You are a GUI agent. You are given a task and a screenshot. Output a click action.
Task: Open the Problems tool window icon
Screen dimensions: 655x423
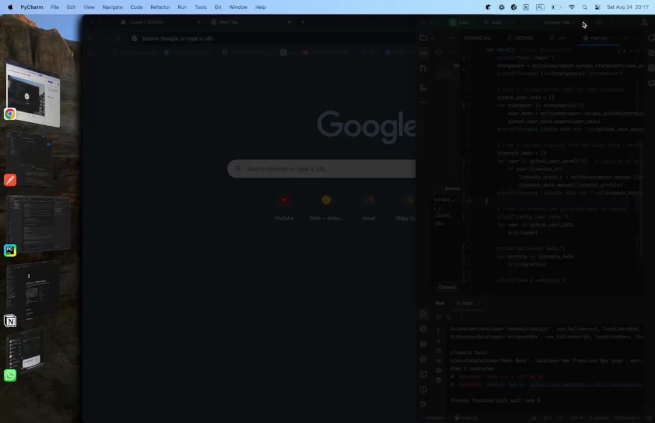click(423, 389)
